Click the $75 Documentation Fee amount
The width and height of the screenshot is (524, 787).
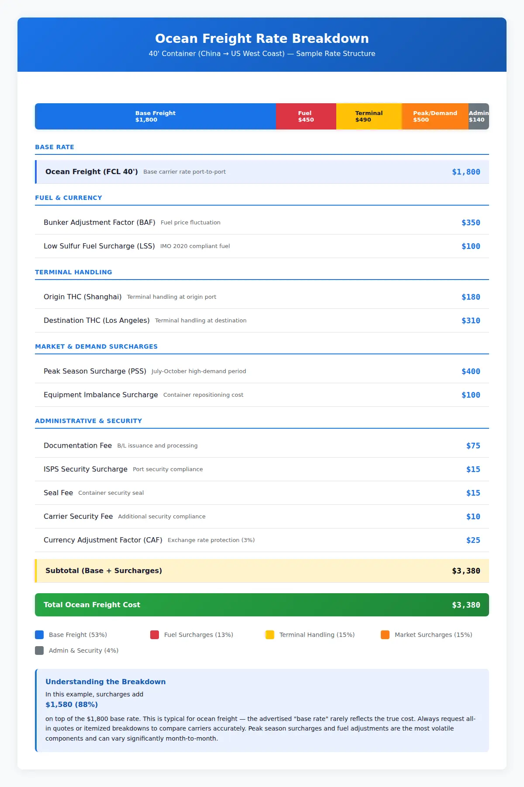(x=473, y=446)
